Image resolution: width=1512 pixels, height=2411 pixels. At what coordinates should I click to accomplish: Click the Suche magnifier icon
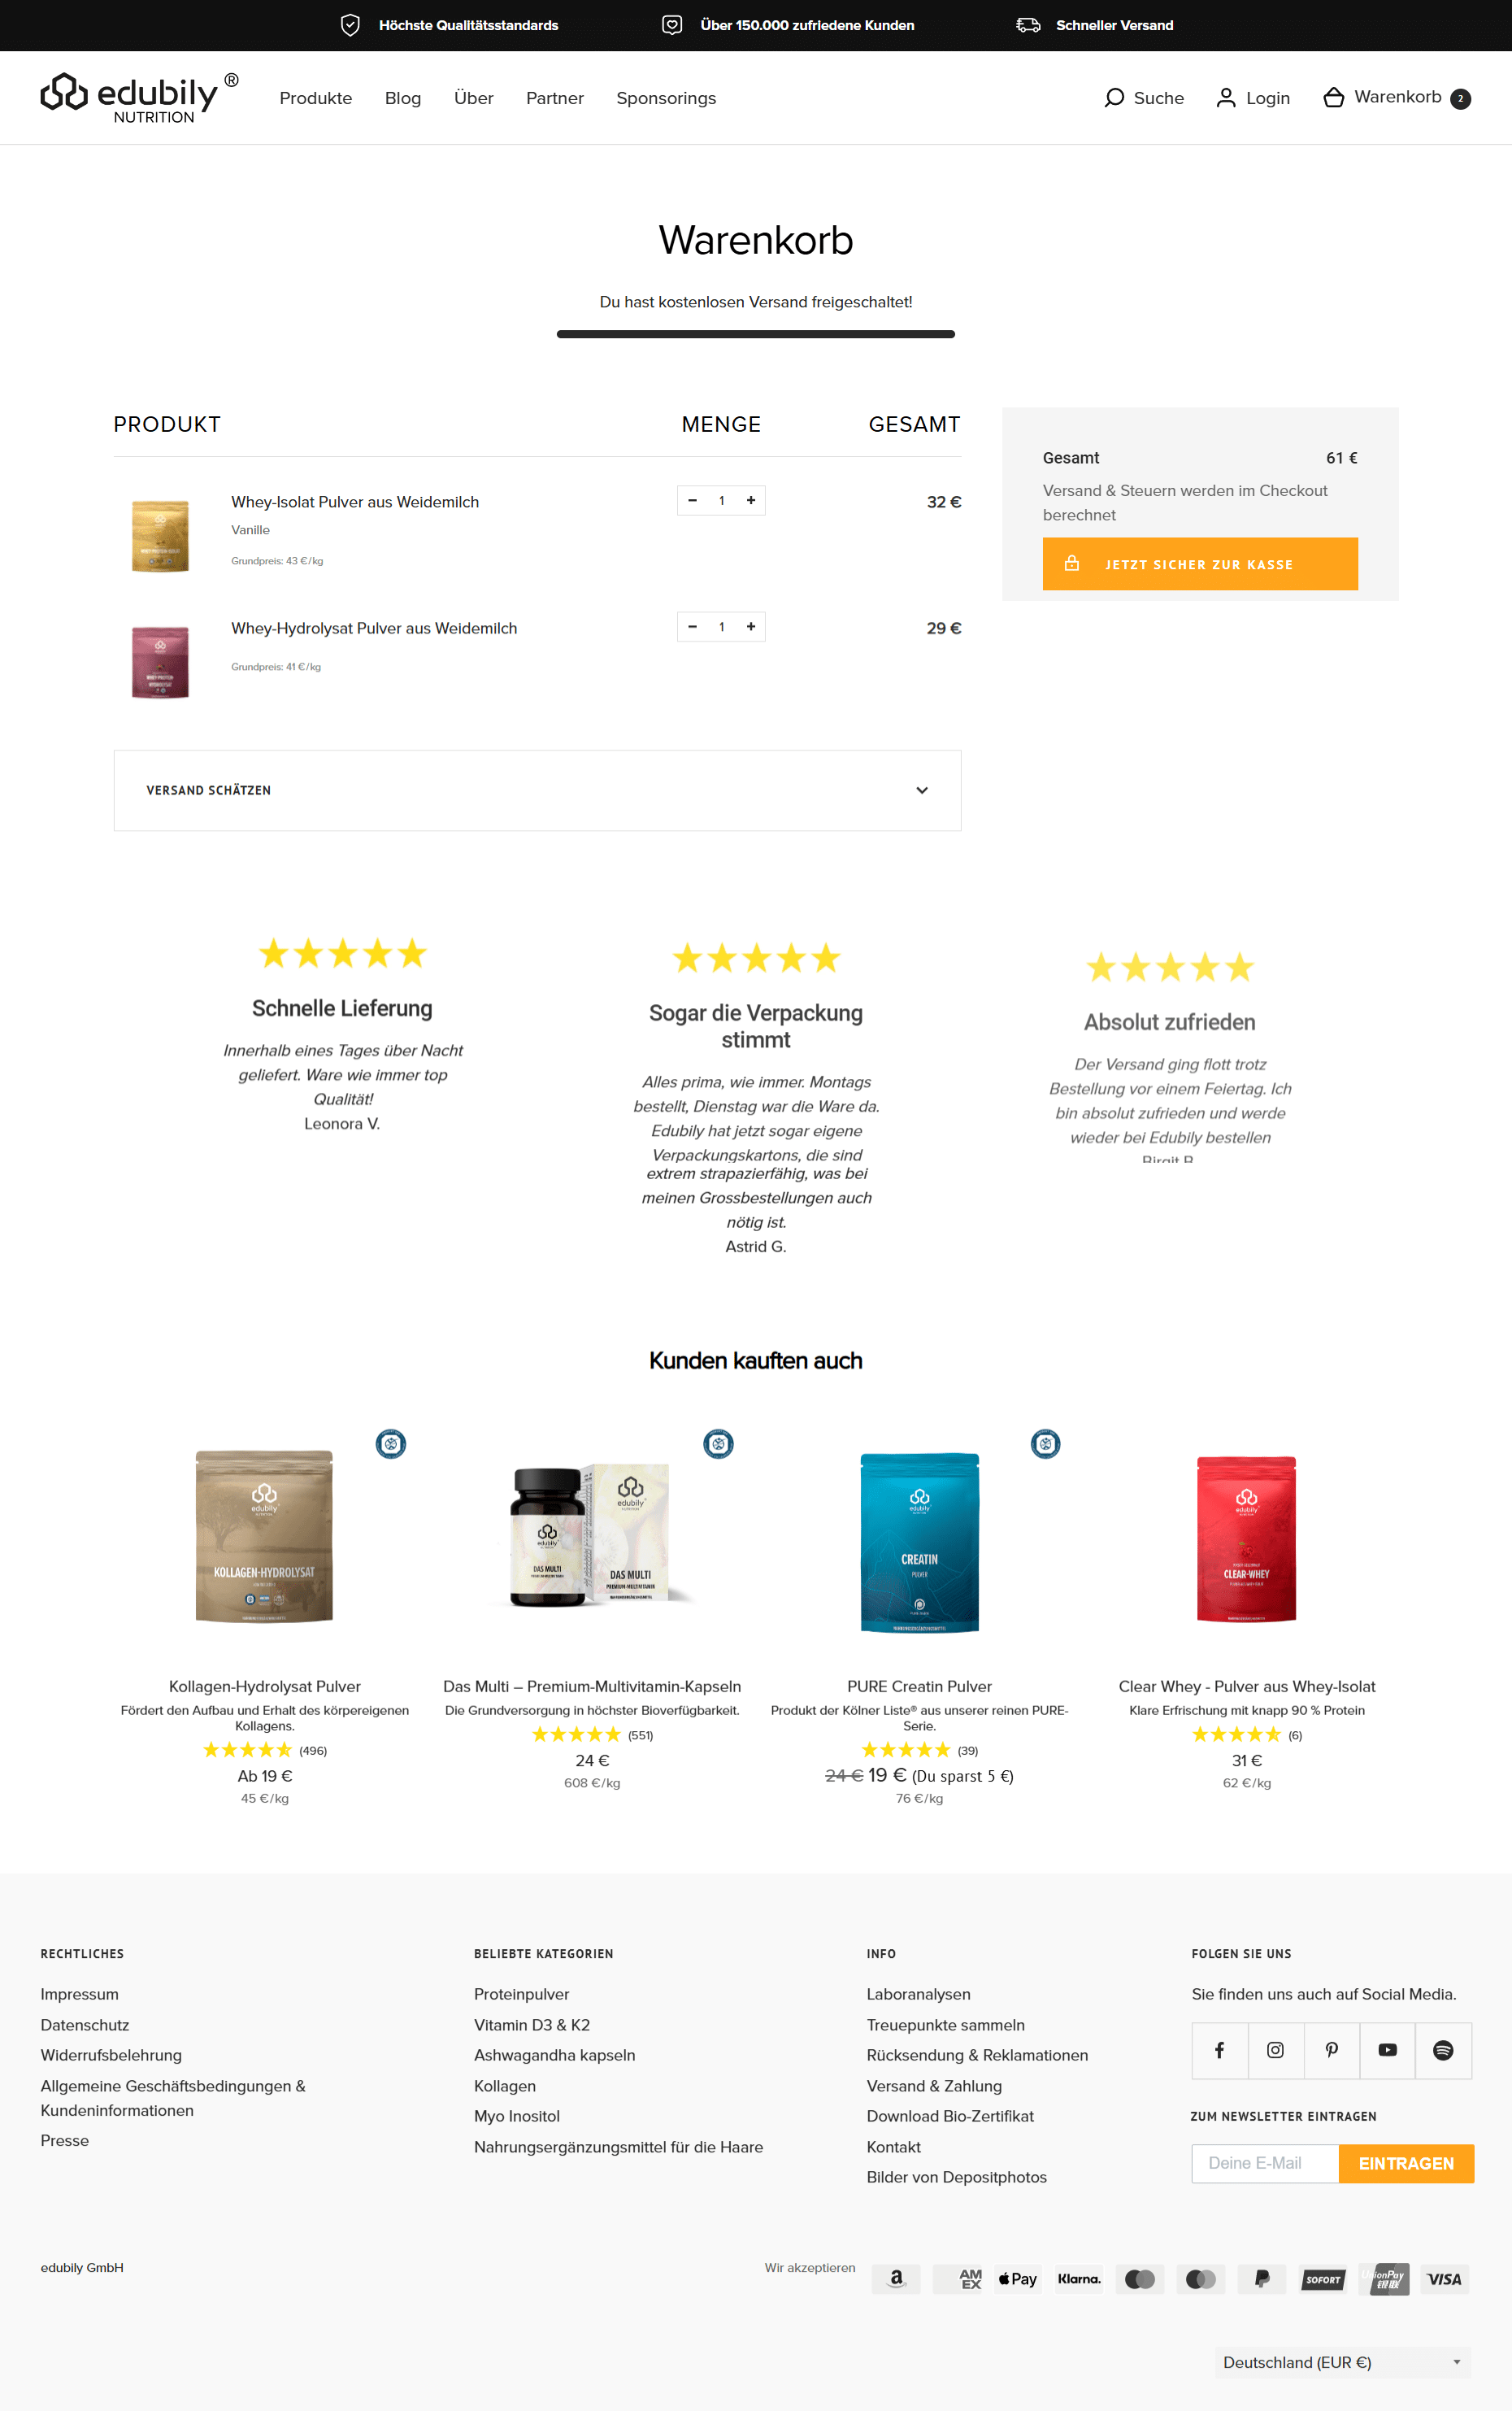point(1114,98)
